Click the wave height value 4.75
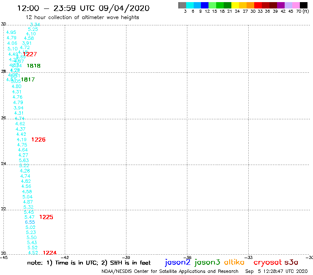The width and height of the screenshot is (313, 275). click(22, 145)
